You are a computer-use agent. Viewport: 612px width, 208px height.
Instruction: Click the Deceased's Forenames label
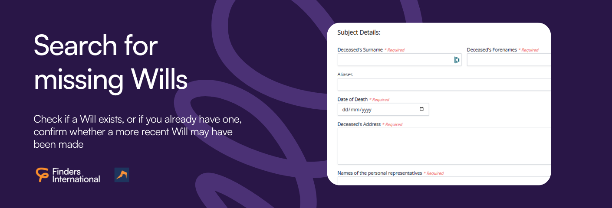coord(492,50)
